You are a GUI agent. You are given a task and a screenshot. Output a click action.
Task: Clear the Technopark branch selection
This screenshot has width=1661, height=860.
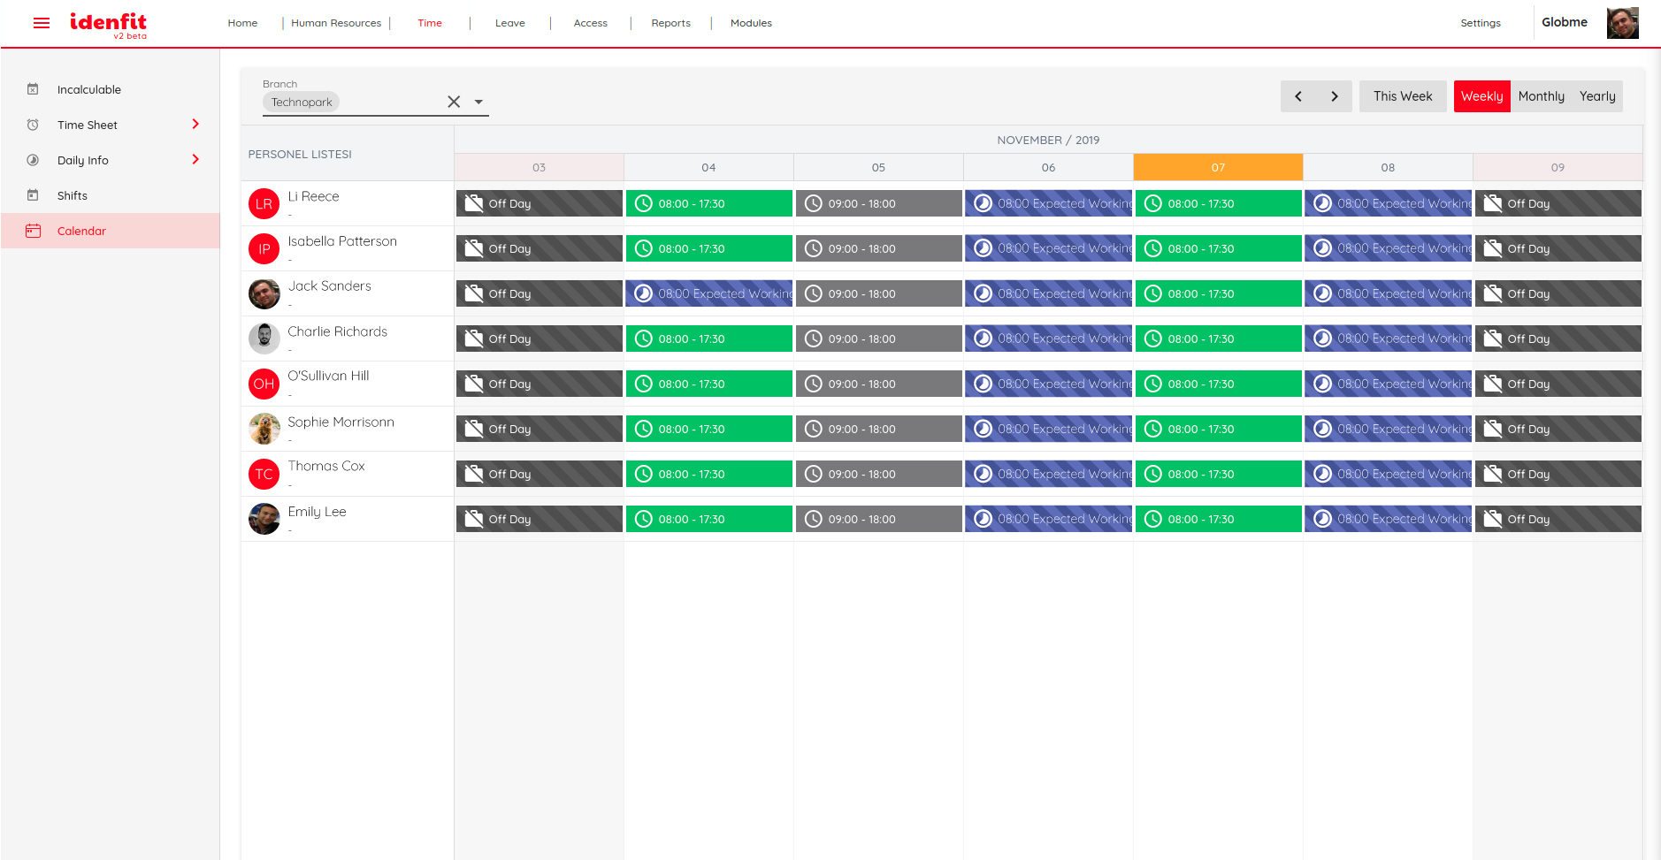(x=454, y=102)
